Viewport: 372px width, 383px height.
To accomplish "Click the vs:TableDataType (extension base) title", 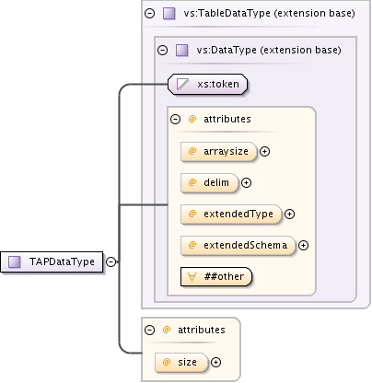I will [270, 13].
